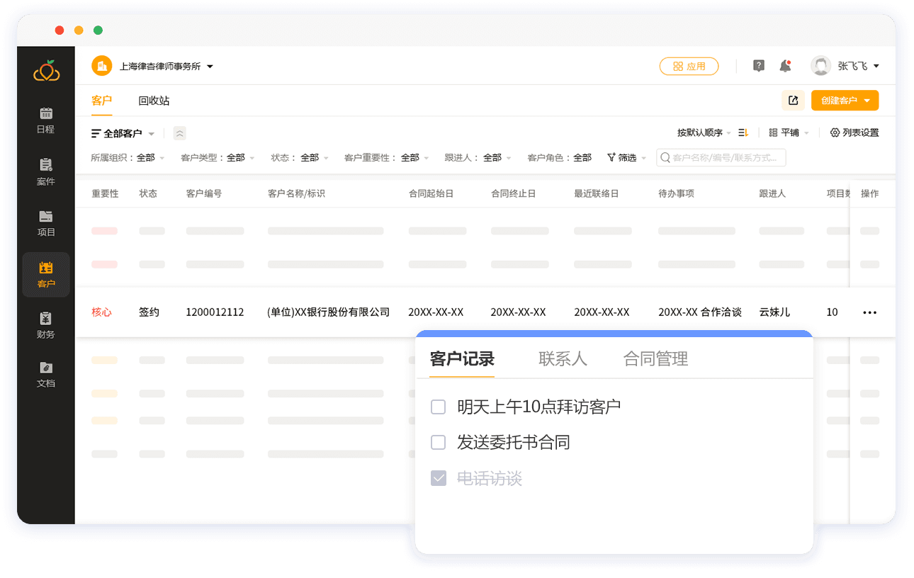Screen dimensions: 914x578
Task: Click the 核心 importance cell
Action: (x=101, y=312)
